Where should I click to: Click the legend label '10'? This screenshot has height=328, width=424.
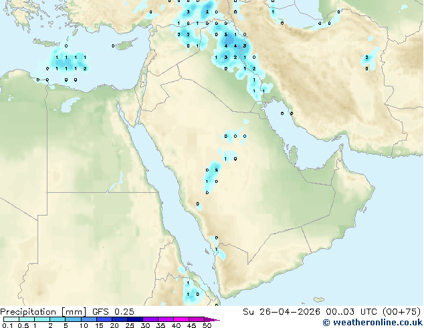(84, 325)
